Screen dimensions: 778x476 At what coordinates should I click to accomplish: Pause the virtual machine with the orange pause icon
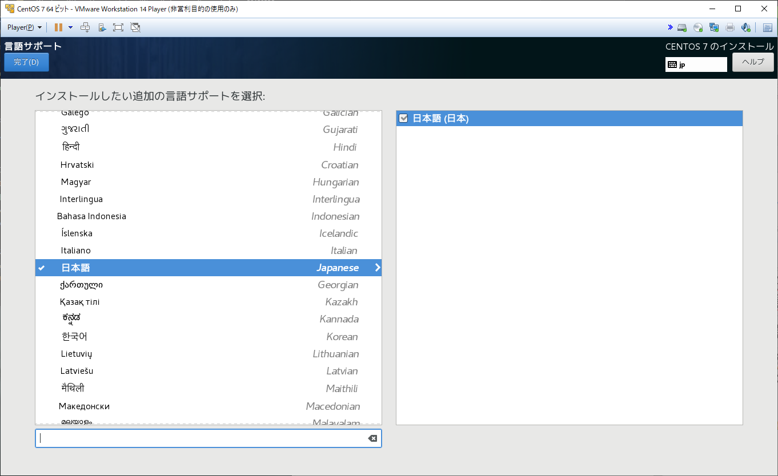click(58, 27)
